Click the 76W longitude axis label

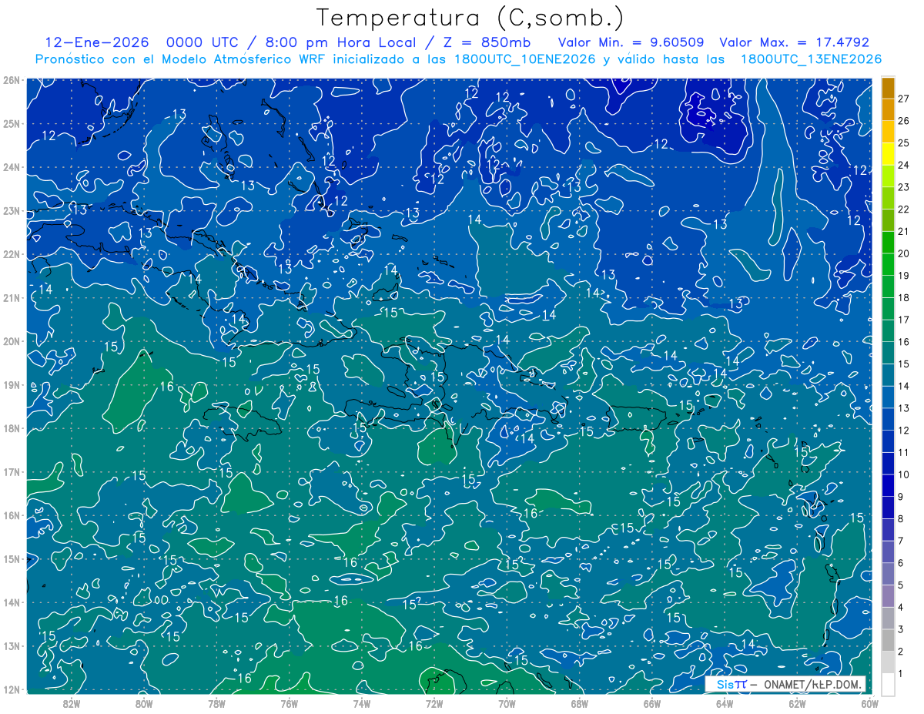coord(290,704)
